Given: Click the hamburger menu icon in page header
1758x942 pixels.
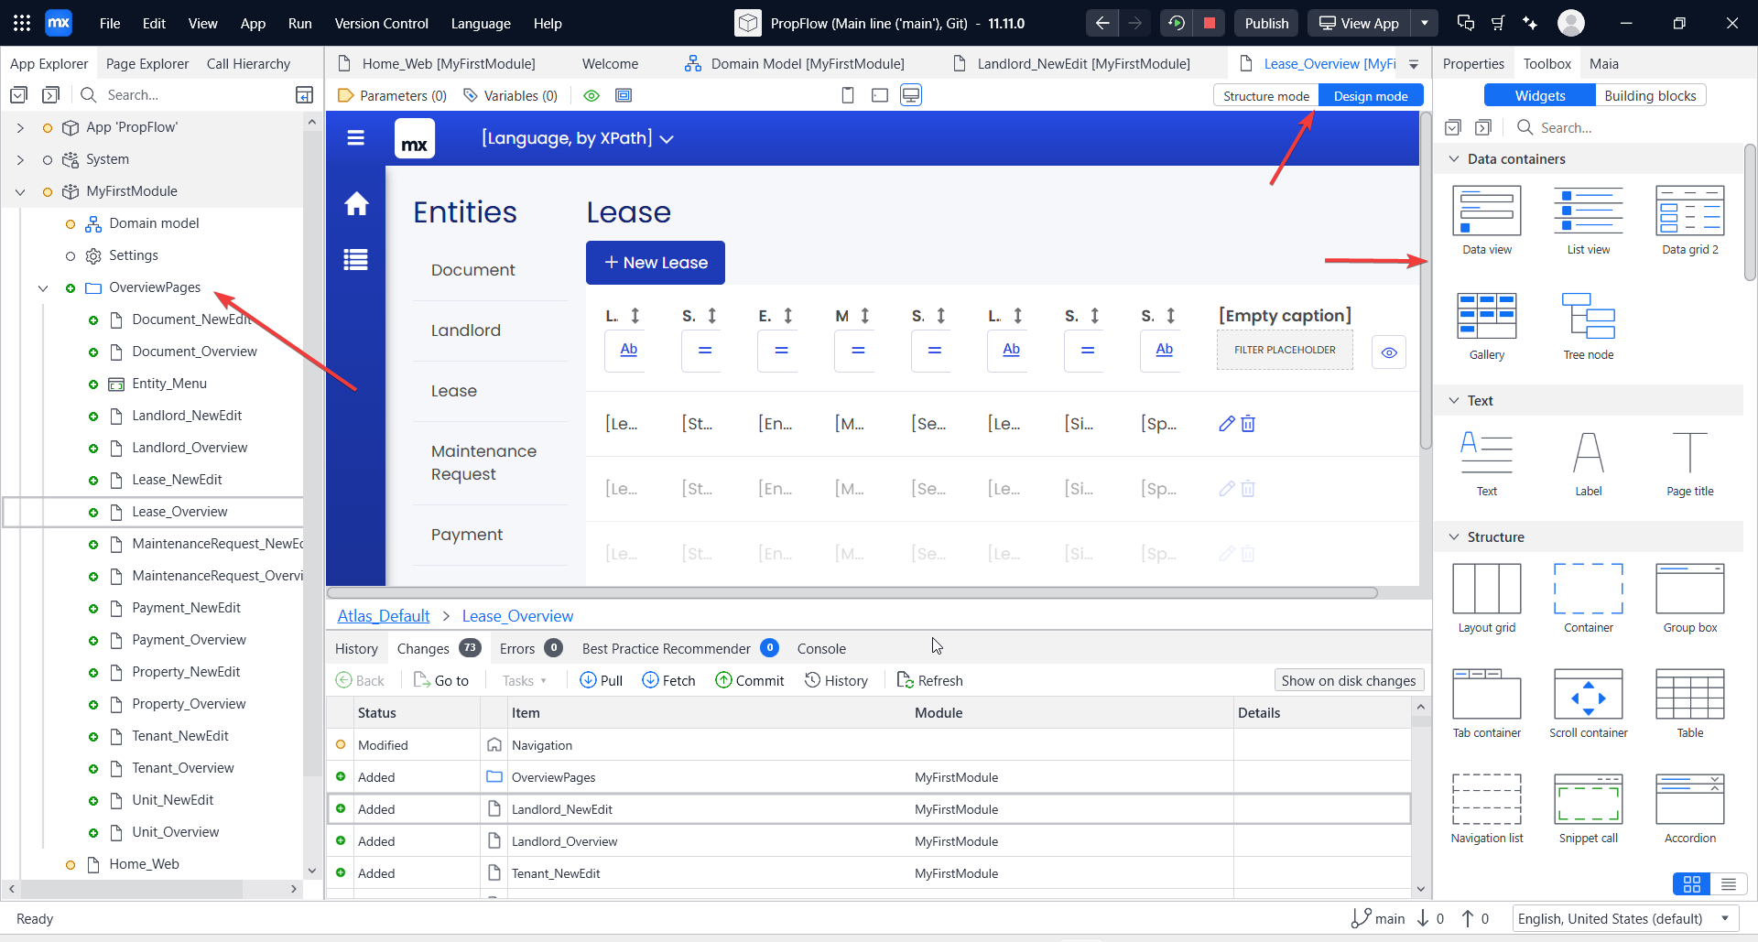Looking at the screenshot, I should click(356, 138).
